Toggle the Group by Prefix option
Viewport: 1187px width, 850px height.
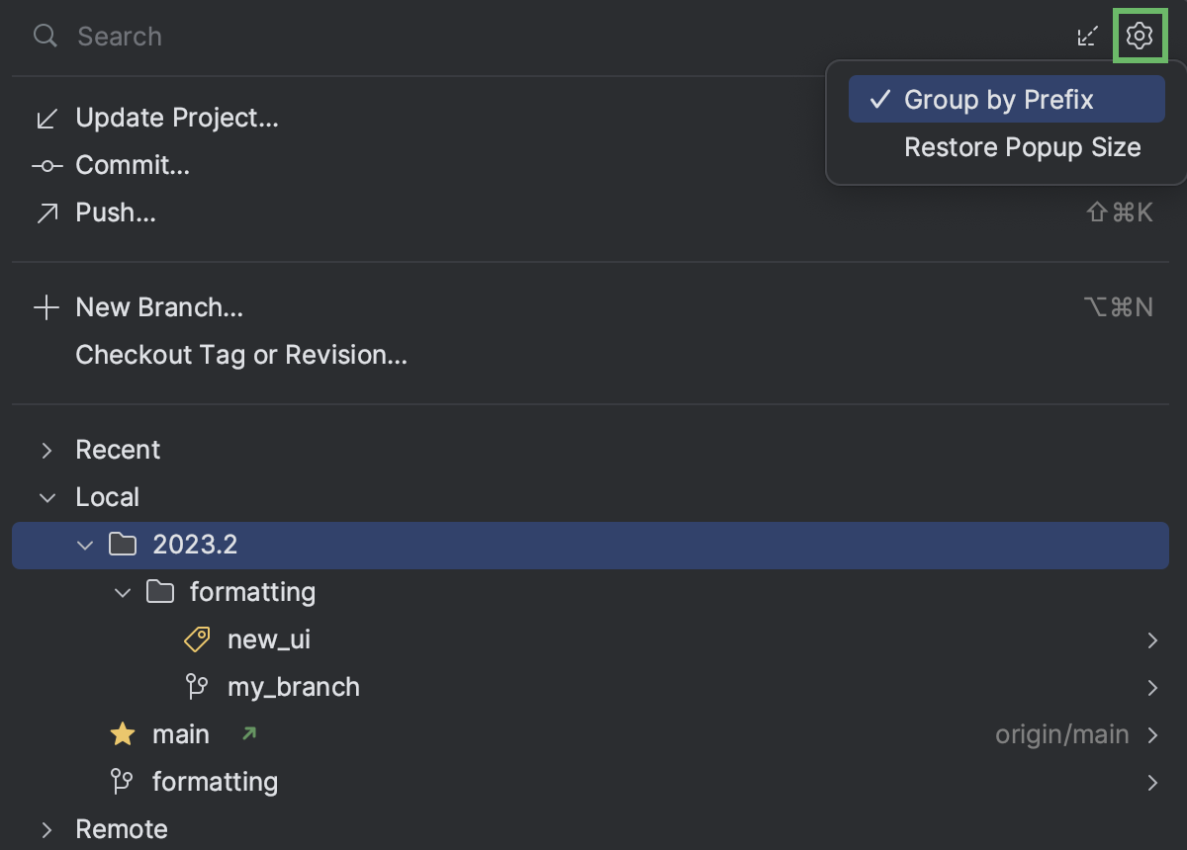[x=999, y=99]
